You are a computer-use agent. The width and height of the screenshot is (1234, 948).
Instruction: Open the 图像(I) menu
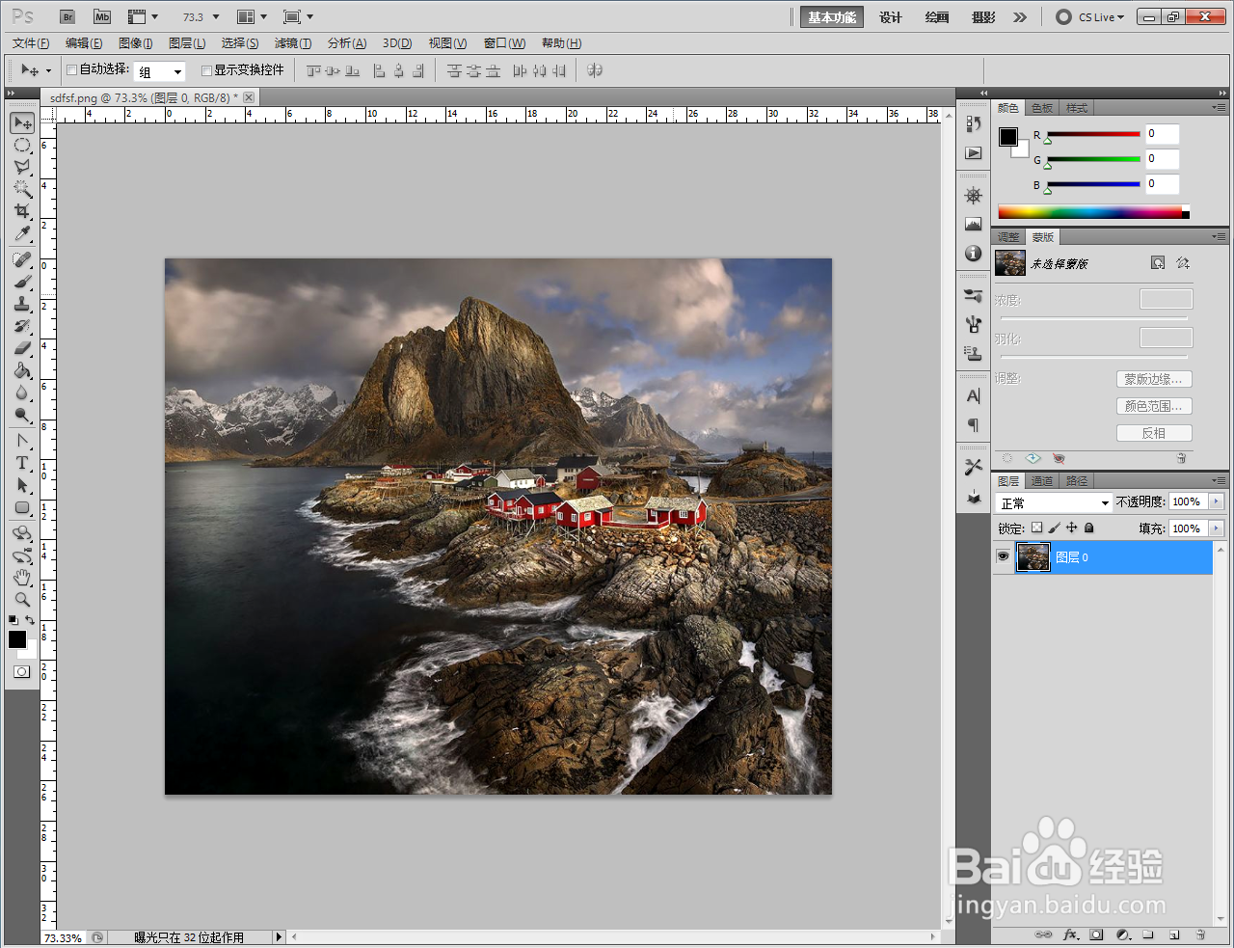(135, 43)
